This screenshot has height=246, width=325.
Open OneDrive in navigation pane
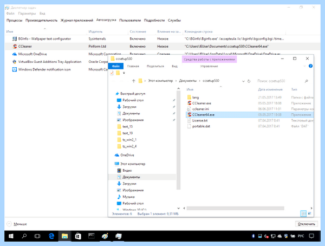pyautogui.click(x=127, y=155)
